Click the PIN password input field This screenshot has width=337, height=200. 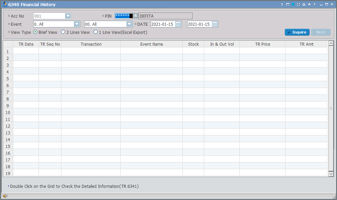(124, 16)
